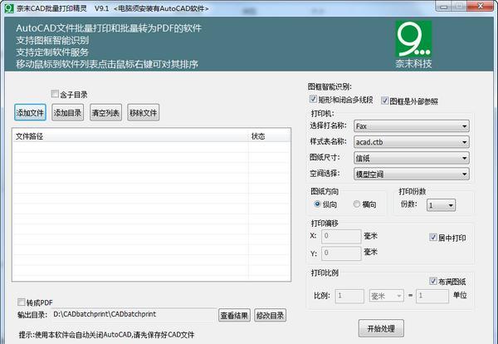498x344 pixels.
Task: Click the 清空列表 button
Action: point(105,112)
